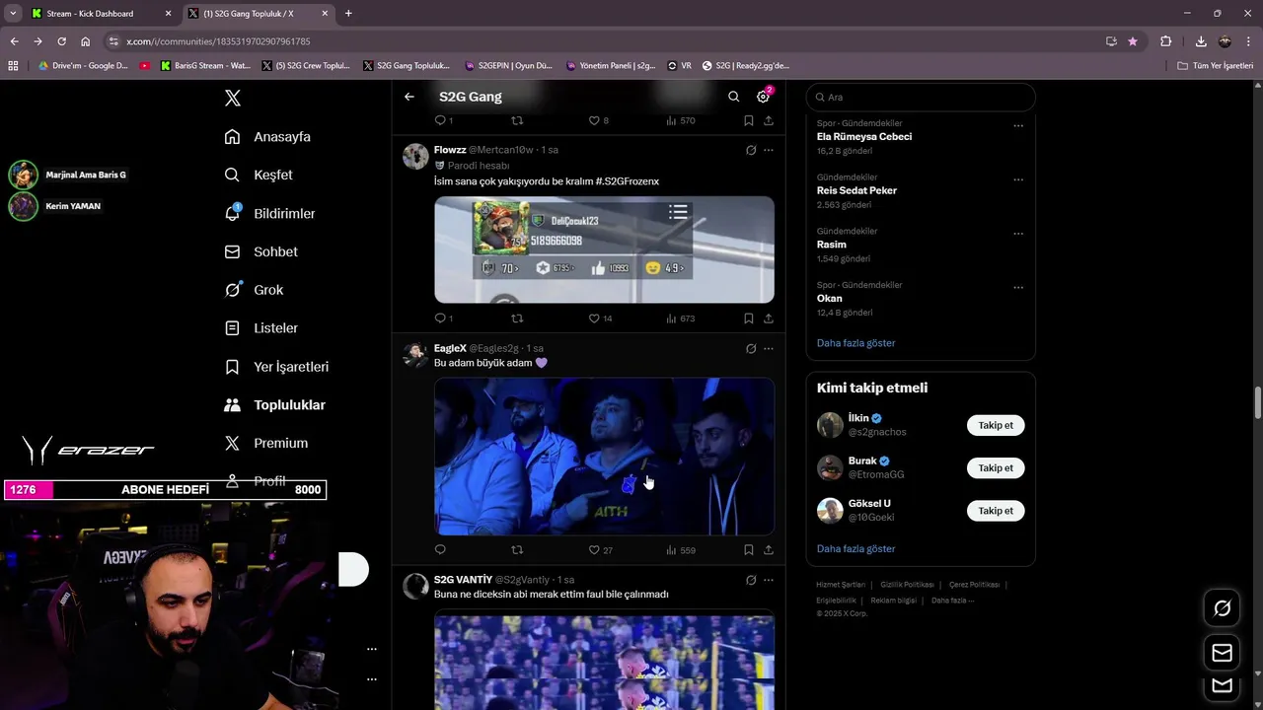Follow İlkin @s2gnachos

pyautogui.click(x=996, y=425)
